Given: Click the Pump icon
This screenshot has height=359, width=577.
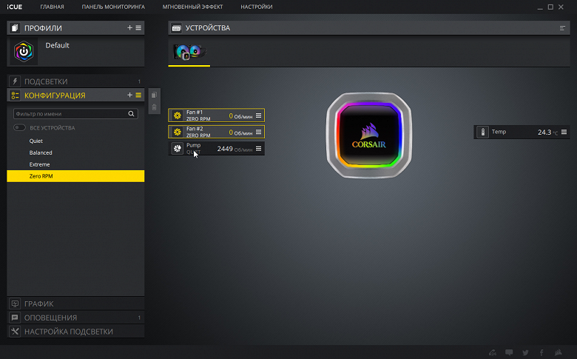Looking at the screenshot, I should pos(178,148).
